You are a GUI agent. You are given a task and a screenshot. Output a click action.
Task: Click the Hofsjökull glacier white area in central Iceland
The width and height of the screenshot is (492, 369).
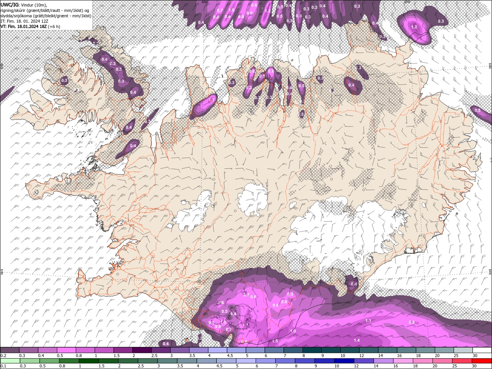tap(253, 199)
